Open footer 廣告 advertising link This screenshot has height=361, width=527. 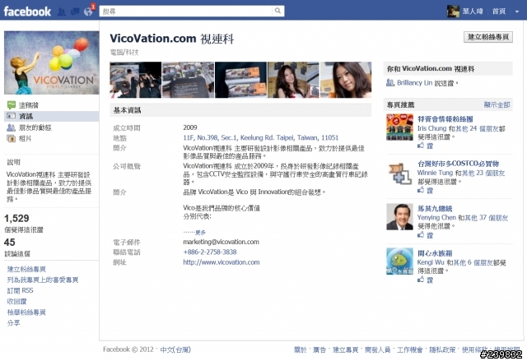(319, 350)
